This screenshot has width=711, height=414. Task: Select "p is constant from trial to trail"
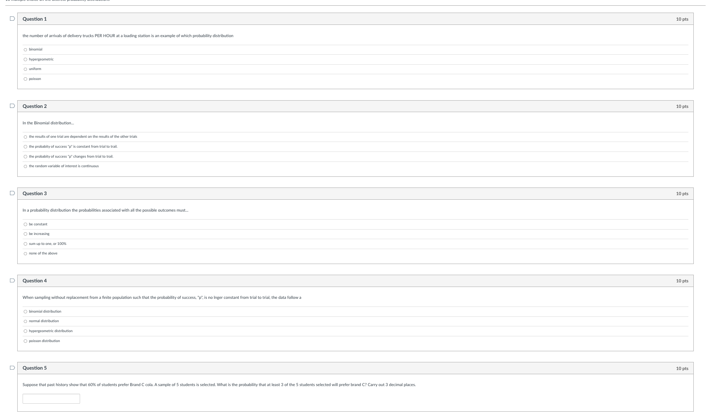pos(25,147)
